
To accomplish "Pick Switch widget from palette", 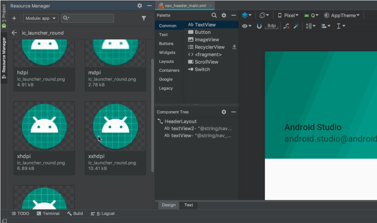I will 211,69.
